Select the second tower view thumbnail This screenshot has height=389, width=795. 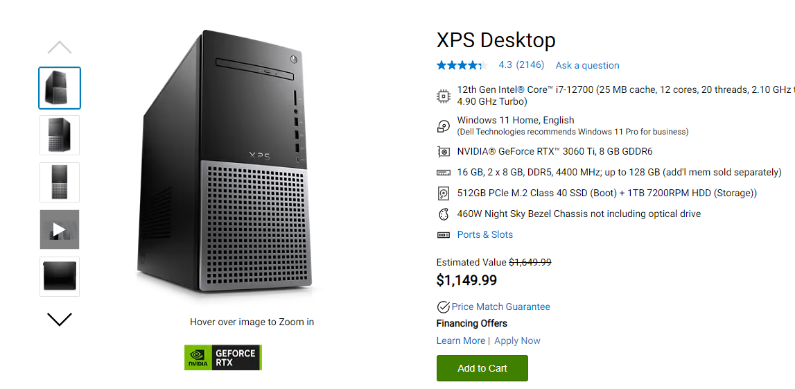point(60,135)
